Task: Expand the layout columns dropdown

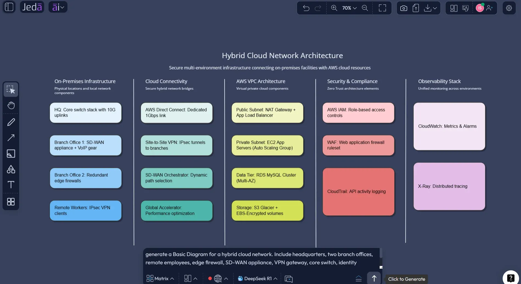Action: tap(191, 279)
